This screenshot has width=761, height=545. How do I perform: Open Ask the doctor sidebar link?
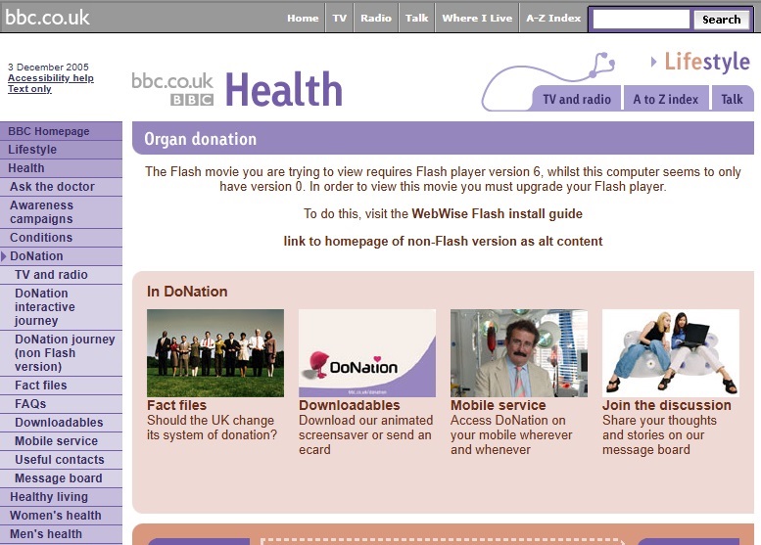tap(61, 187)
